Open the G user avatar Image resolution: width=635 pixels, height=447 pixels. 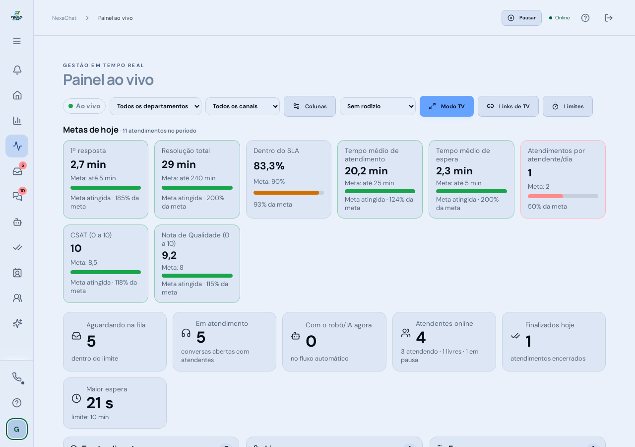pos(17,429)
